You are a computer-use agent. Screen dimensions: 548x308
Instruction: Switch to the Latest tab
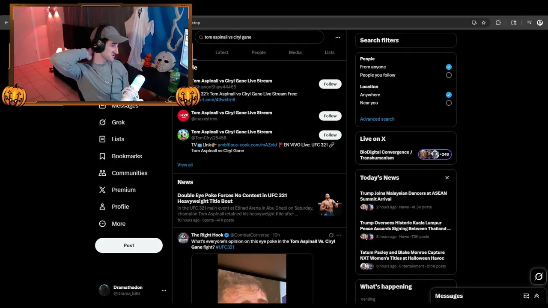(222, 52)
